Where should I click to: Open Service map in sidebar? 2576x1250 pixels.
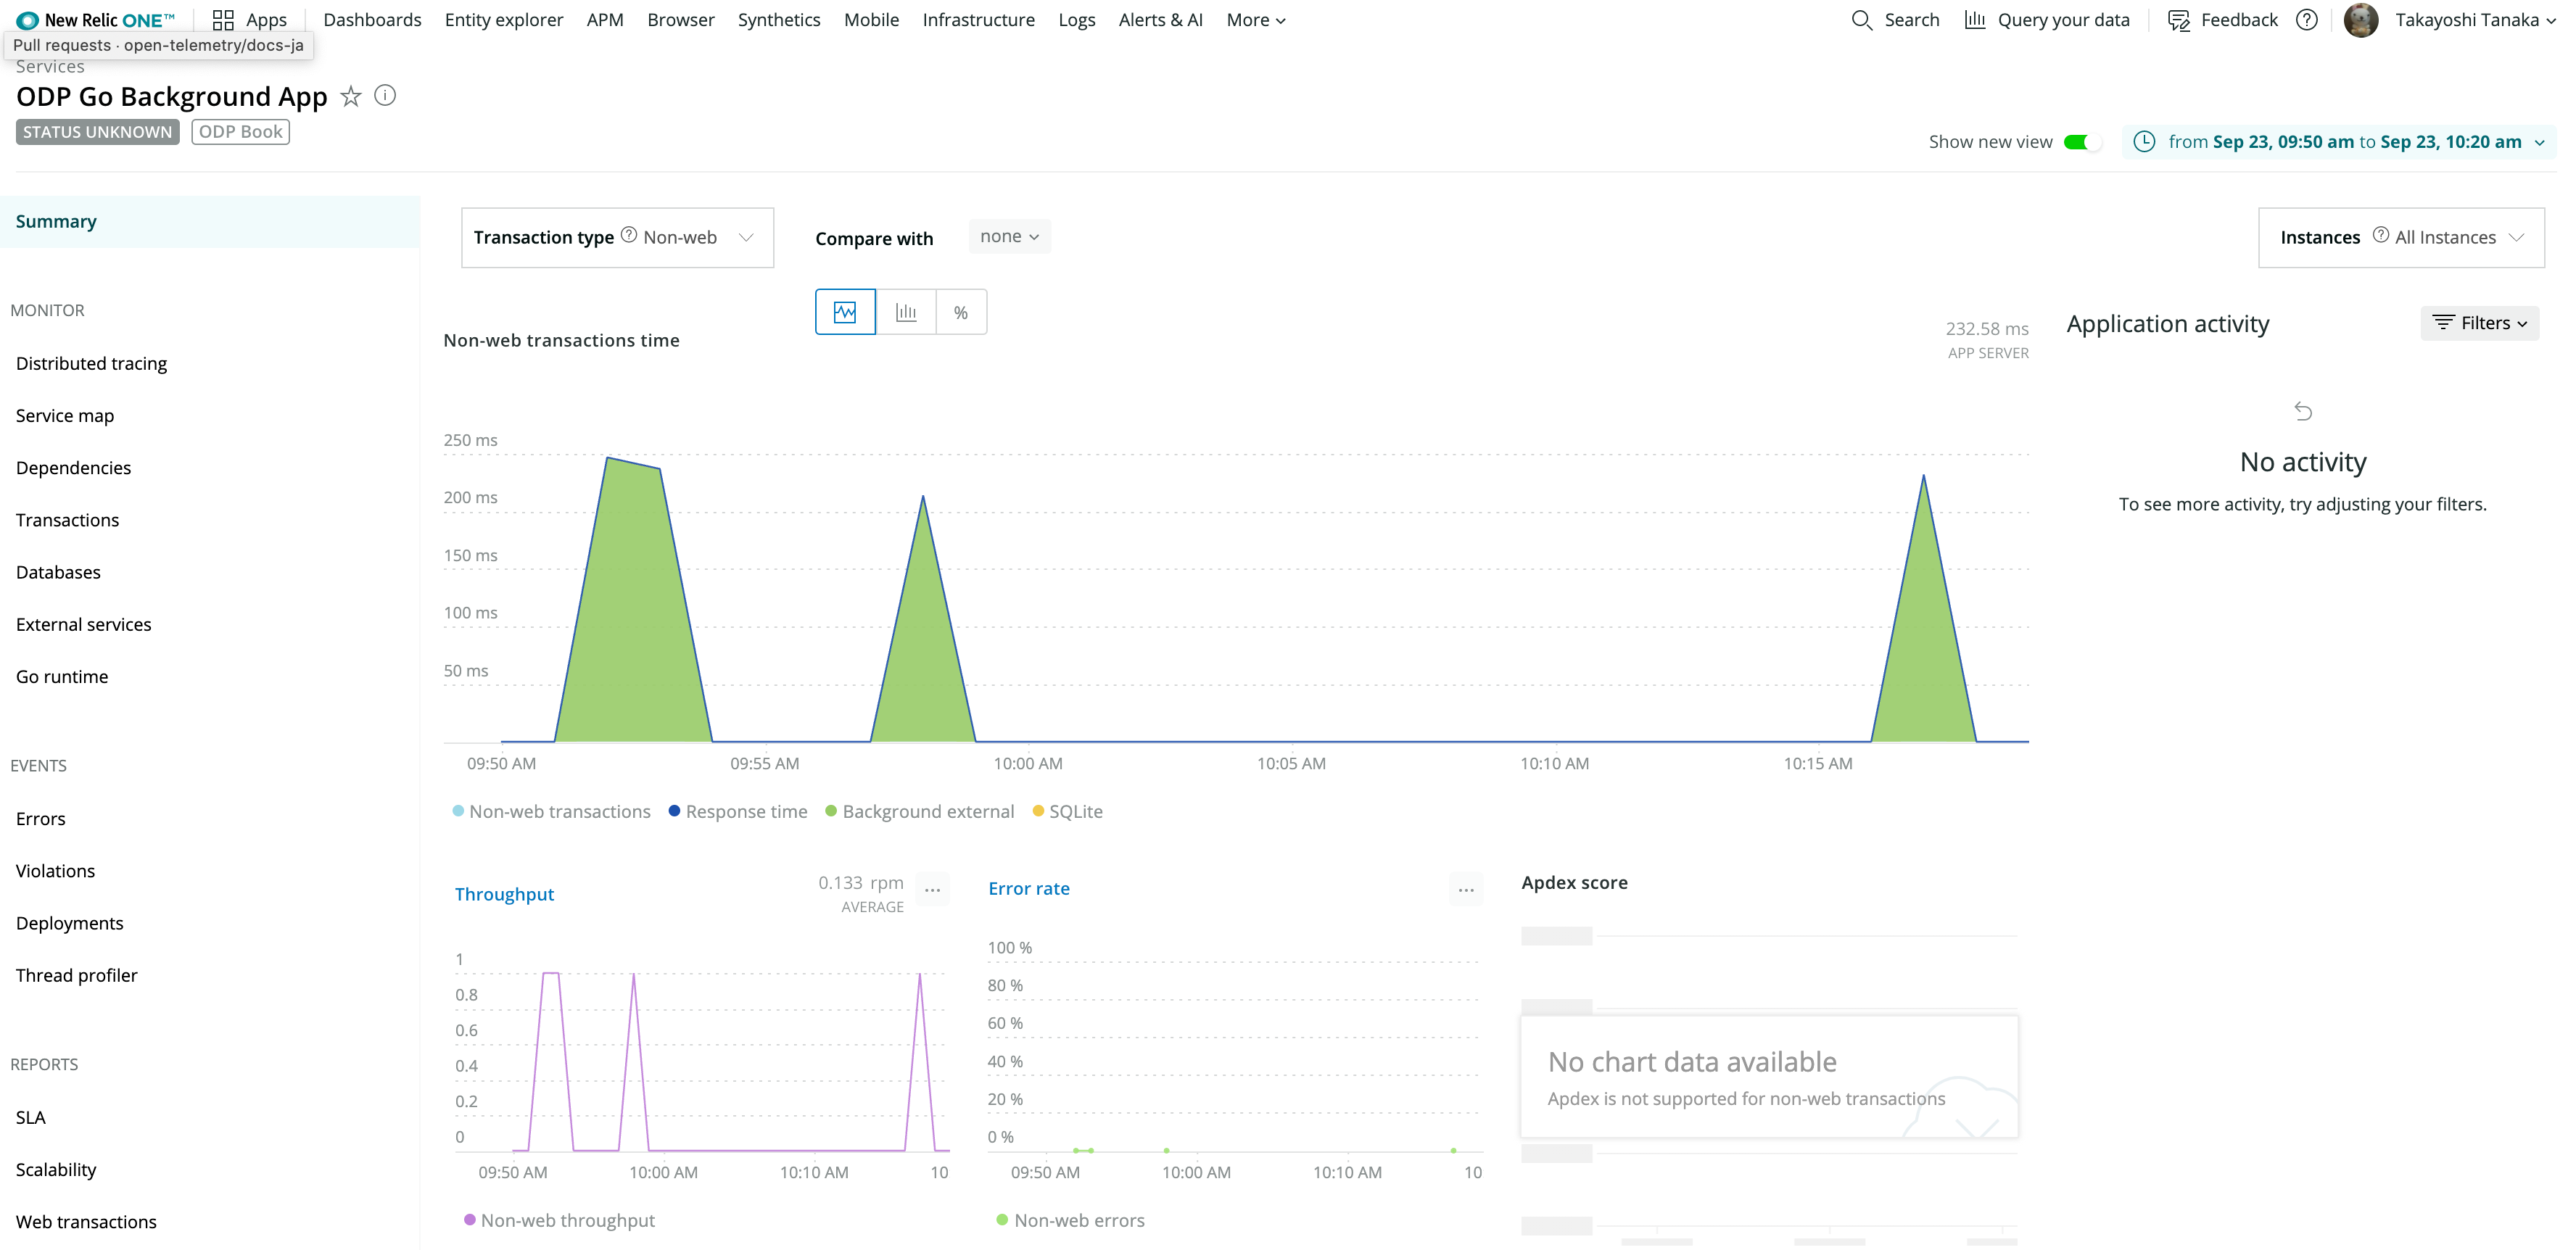coord(65,415)
